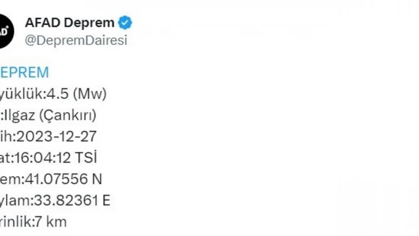Viewport: 419px width, 236px height.
Task: Click the AFAD profile avatar
Action: pyautogui.click(x=5, y=31)
